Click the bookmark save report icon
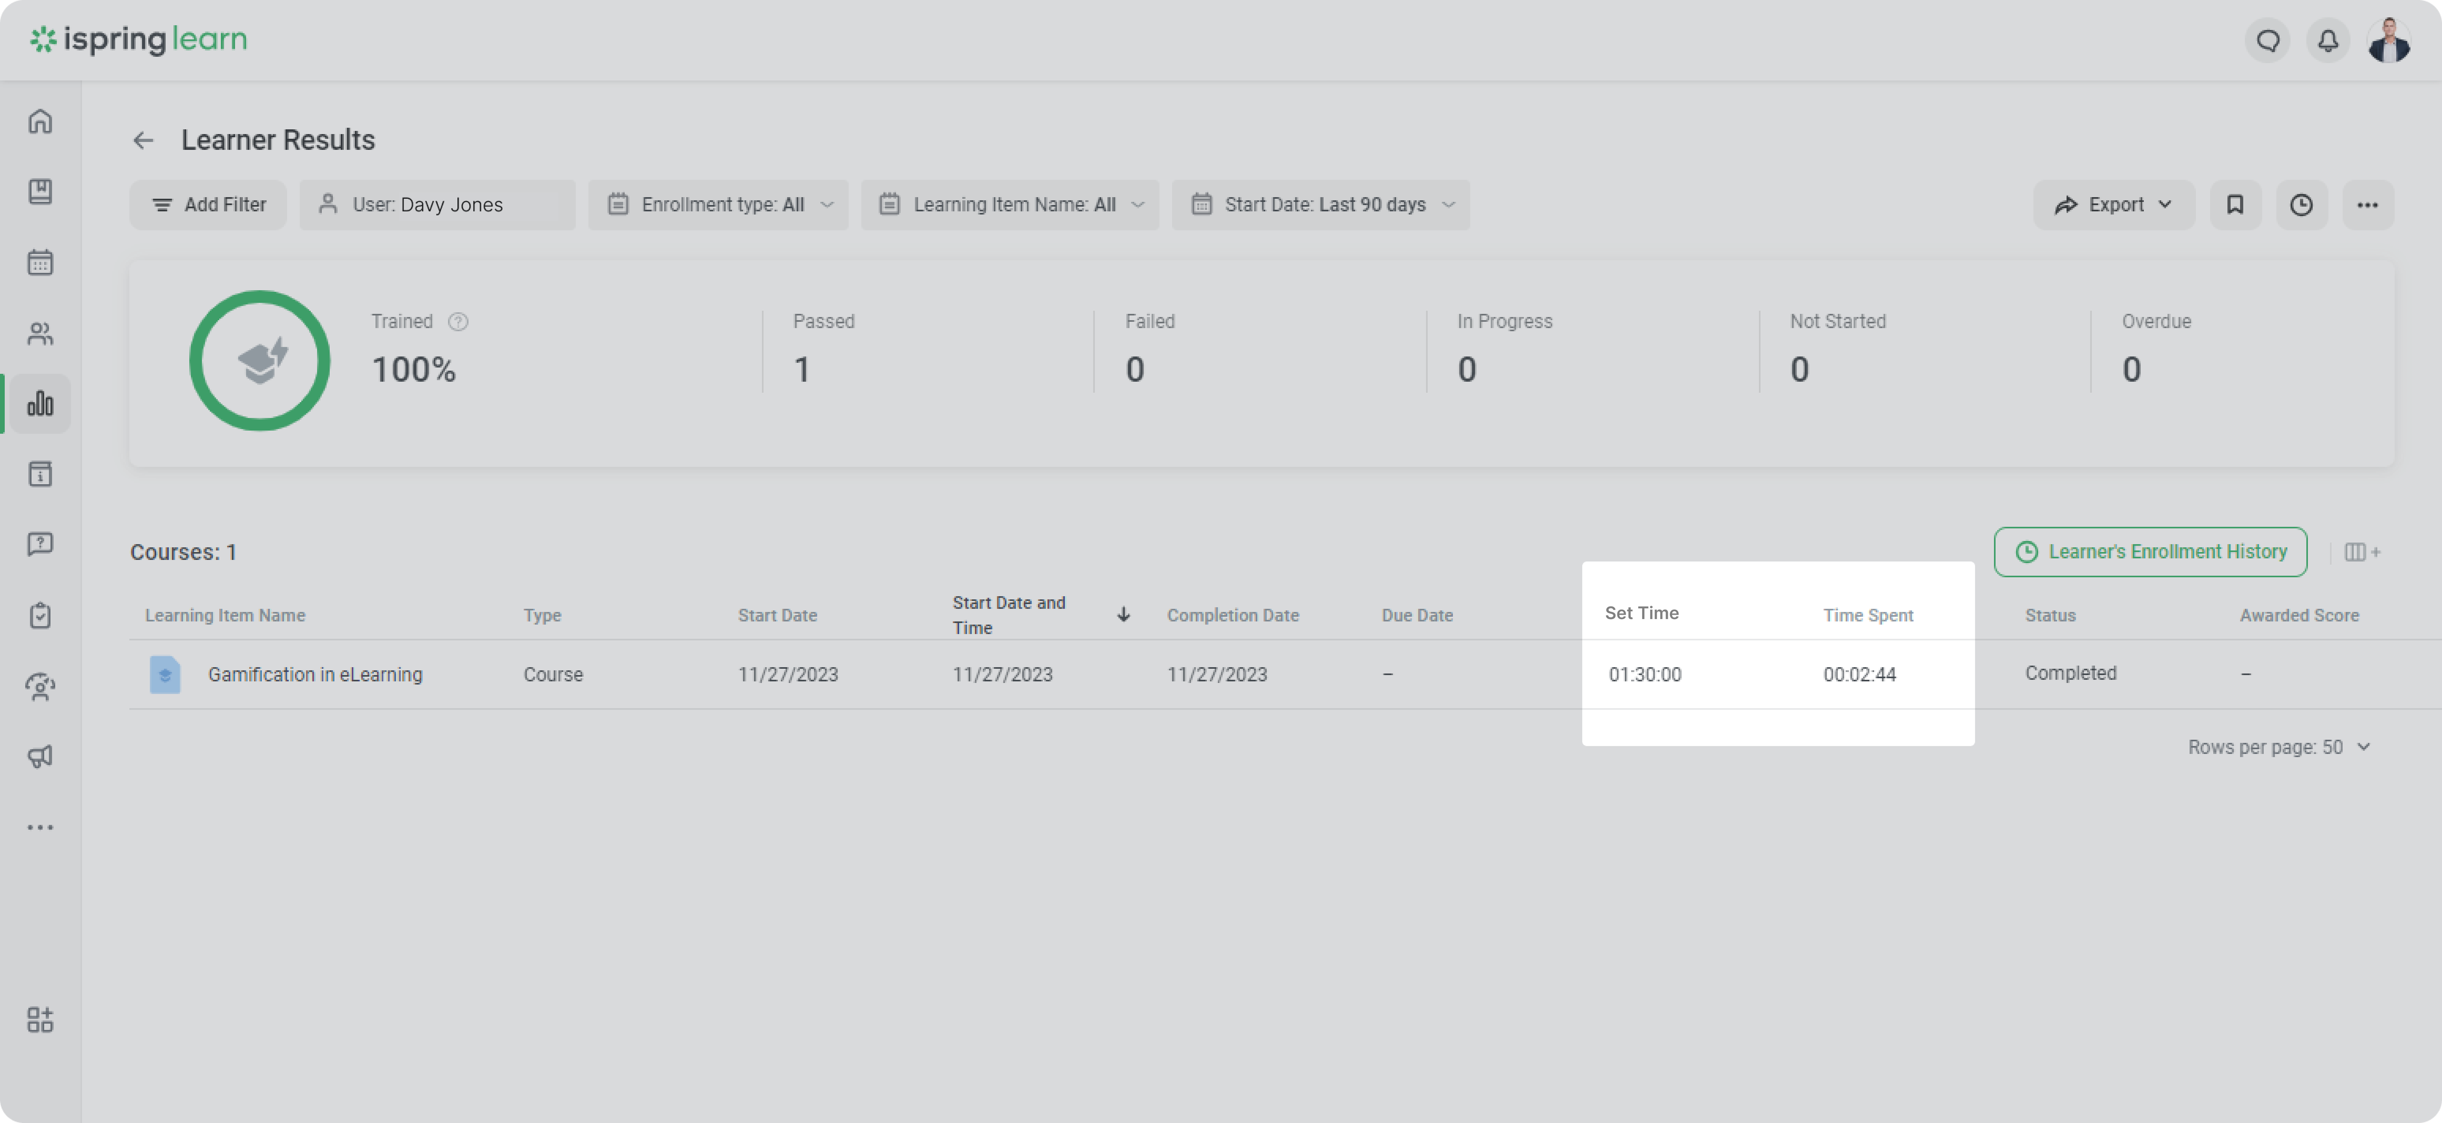This screenshot has height=1123, width=2442. [2235, 205]
